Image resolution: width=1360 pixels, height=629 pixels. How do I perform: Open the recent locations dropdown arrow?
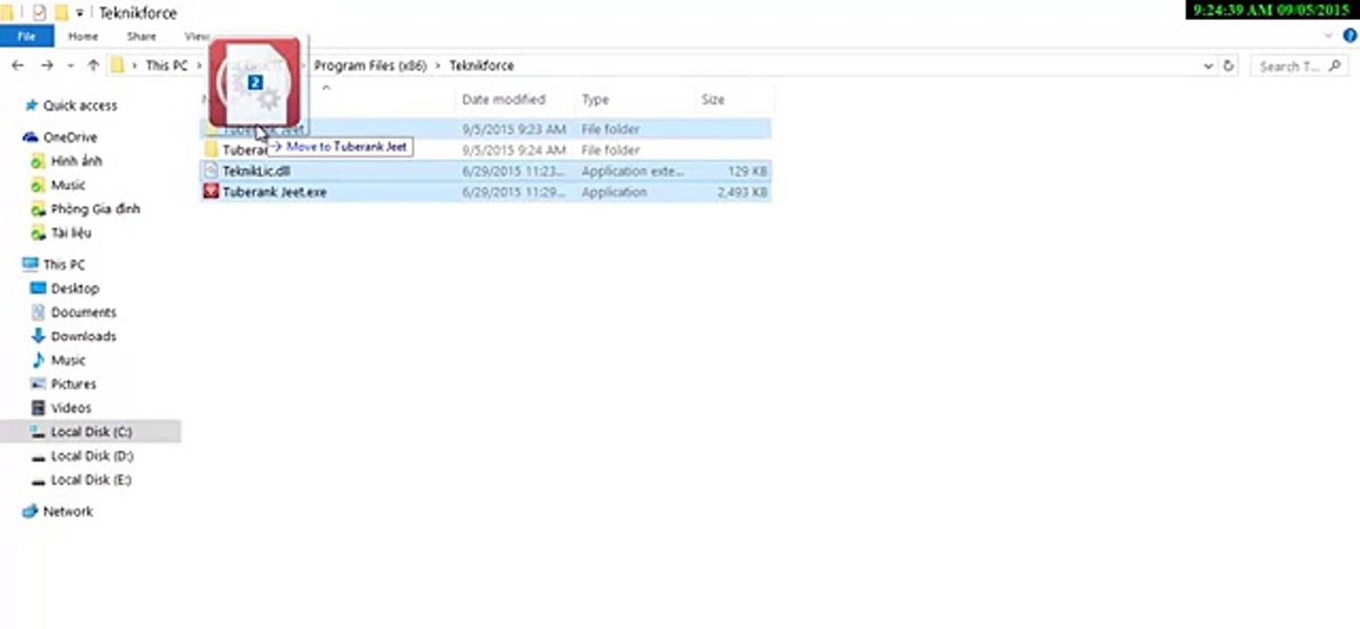tap(71, 66)
